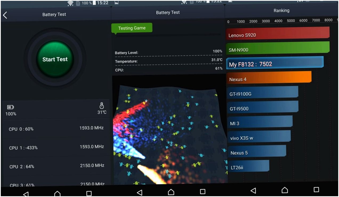Tap Android home button on middle screen
Screen dimensions: 339x197
(x=171, y=192)
